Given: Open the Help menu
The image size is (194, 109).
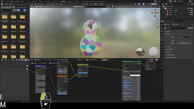Looking at the screenshot, I should point(22,1).
